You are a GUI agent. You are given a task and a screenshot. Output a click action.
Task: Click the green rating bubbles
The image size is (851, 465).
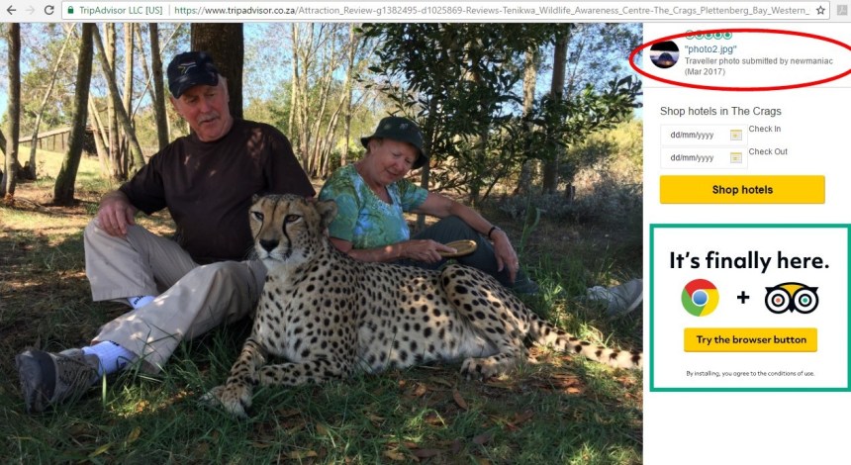coord(709,35)
